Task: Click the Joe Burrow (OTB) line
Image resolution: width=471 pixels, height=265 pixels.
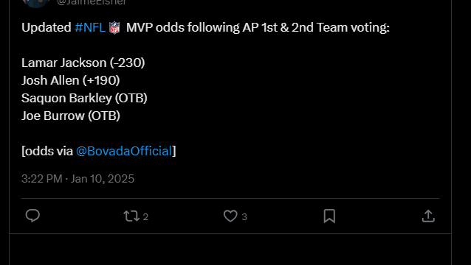Action: click(71, 116)
